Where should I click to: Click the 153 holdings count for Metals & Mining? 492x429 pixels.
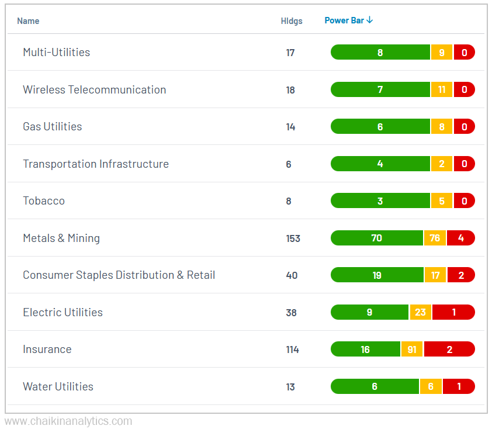coord(293,238)
